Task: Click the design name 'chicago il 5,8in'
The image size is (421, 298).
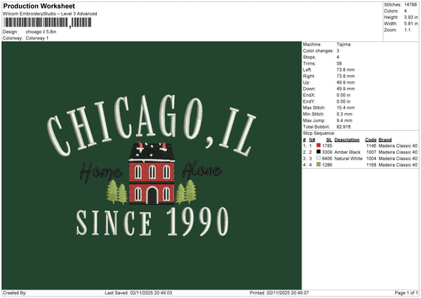Action: coord(41,32)
